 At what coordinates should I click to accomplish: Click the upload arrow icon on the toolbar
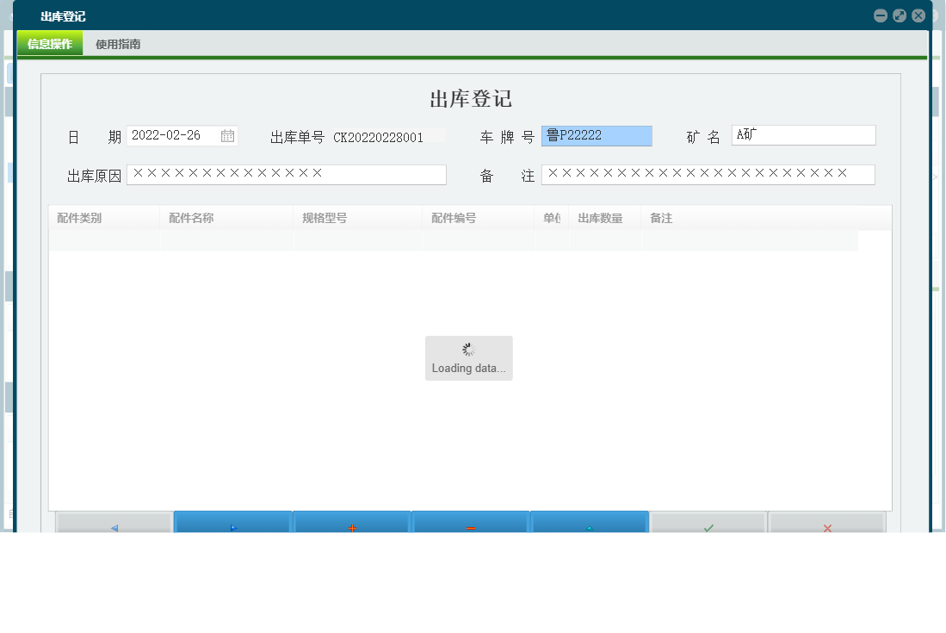click(590, 527)
